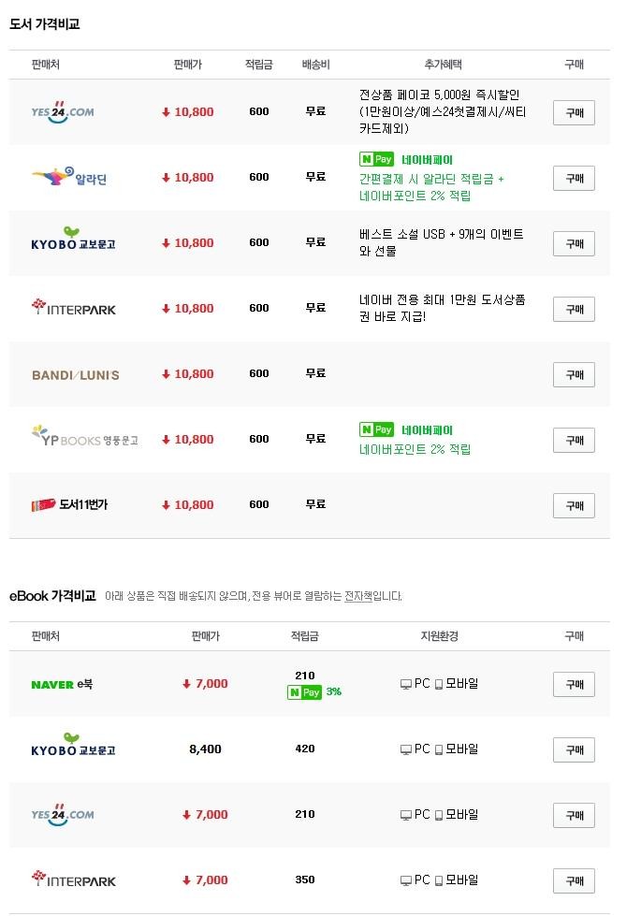641x916 pixels.
Task: Open the KYOBO logo in book price table
Action: 73,239
